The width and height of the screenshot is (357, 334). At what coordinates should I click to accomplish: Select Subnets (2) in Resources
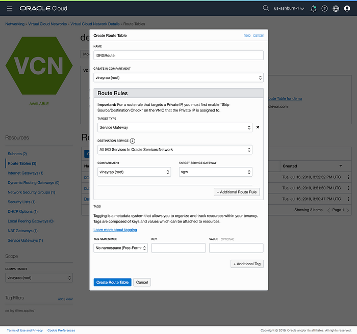click(x=17, y=154)
